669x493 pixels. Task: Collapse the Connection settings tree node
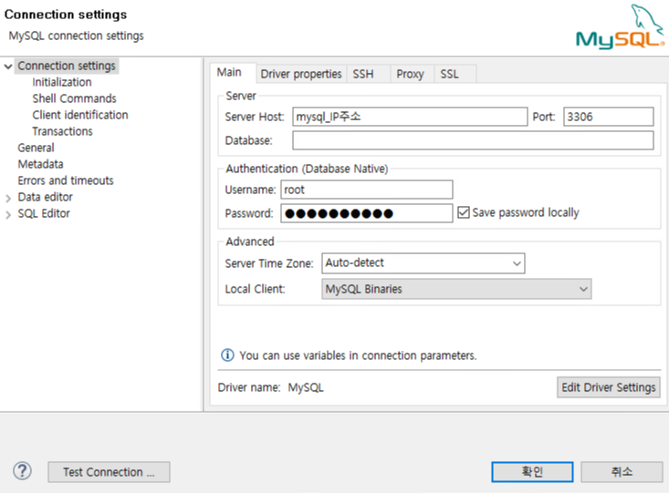[7, 67]
